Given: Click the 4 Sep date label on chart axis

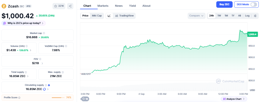Looking at the screenshot, I should tap(141, 94).
